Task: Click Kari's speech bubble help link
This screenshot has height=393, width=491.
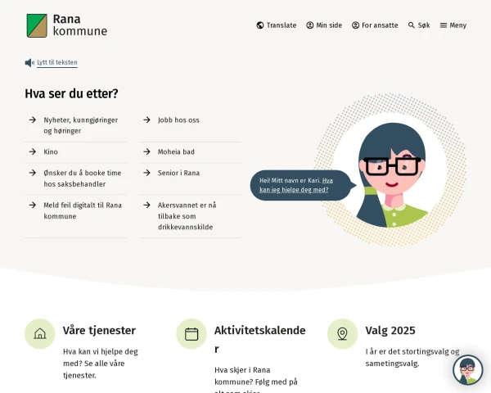Action: (296, 185)
